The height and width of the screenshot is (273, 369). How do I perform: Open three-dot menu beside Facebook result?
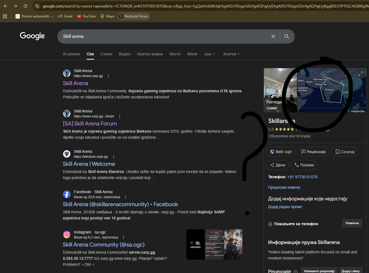click(125, 197)
